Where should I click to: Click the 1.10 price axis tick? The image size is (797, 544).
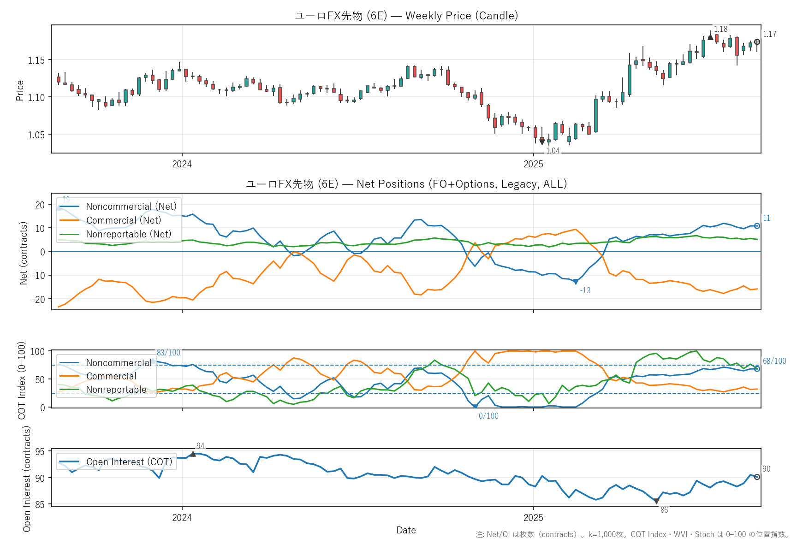pos(36,97)
